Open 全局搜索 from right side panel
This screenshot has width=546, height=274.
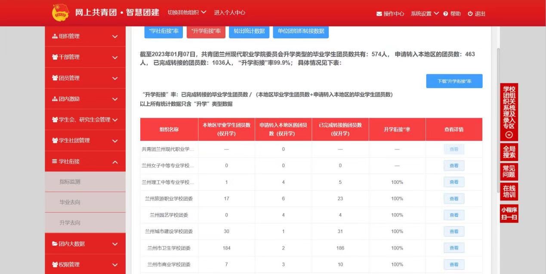click(509, 152)
